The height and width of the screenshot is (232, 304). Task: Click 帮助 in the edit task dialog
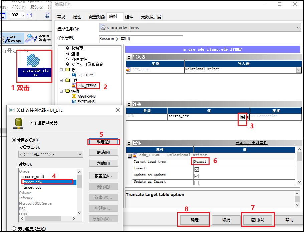[289, 220]
